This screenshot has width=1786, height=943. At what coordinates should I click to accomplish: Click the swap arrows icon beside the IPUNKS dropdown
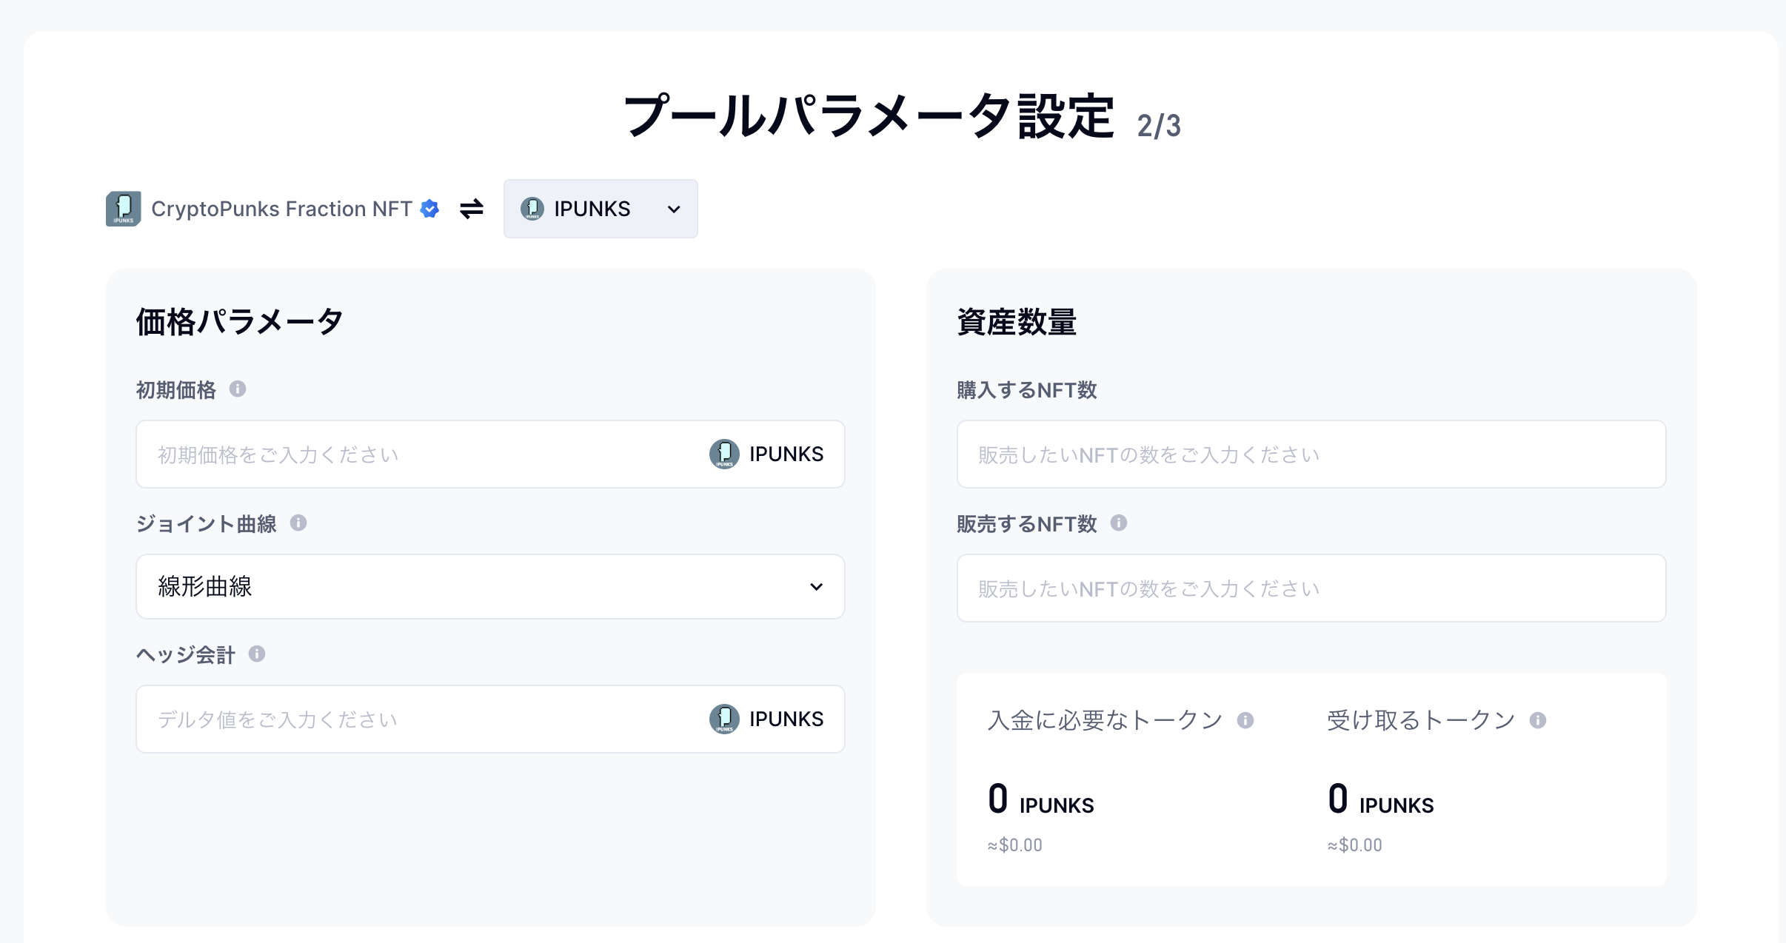[471, 209]
